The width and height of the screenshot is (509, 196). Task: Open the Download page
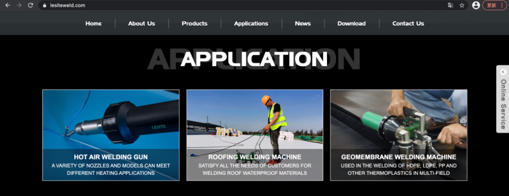pyautogui.click(x=352, y=24)
